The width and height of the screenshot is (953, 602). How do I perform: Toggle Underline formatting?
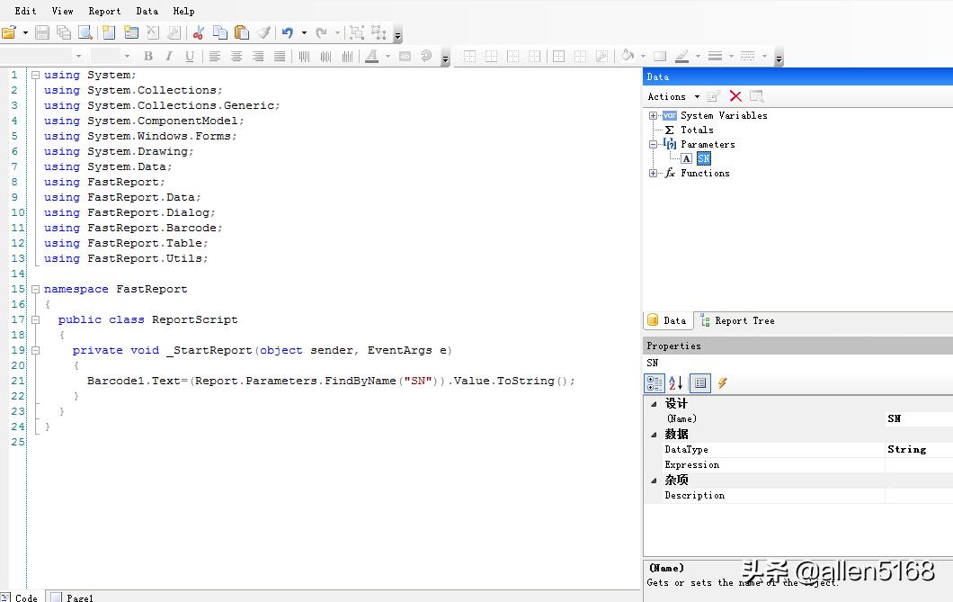coord(190,56)
